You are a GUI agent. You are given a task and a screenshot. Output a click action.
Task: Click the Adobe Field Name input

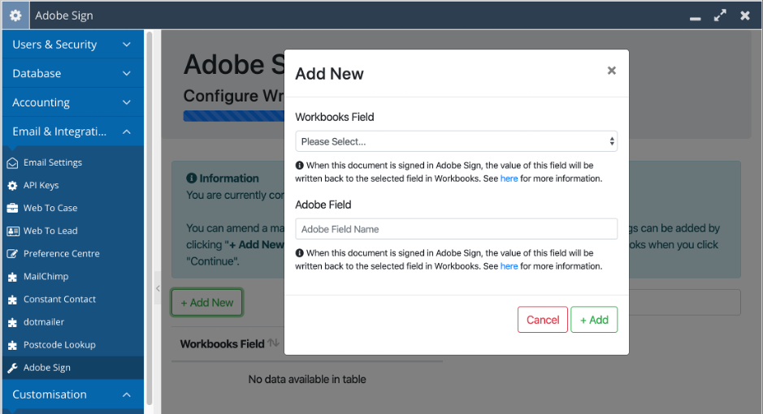pyautogui.click(x=456, y=229)
